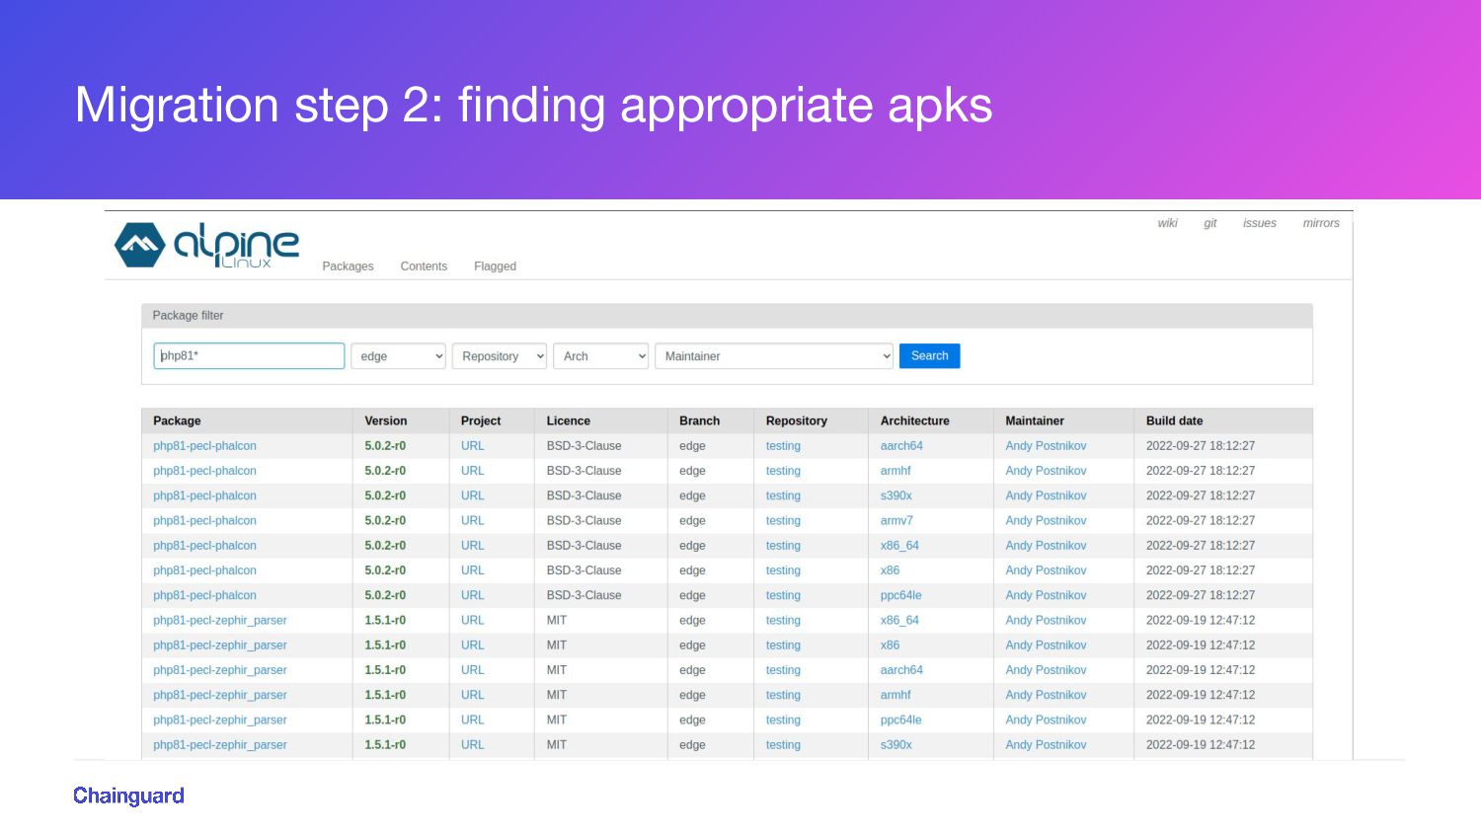Filter by x86 in phalcon row
This screenshot has width=1481, height=833.
click(890, 570)
